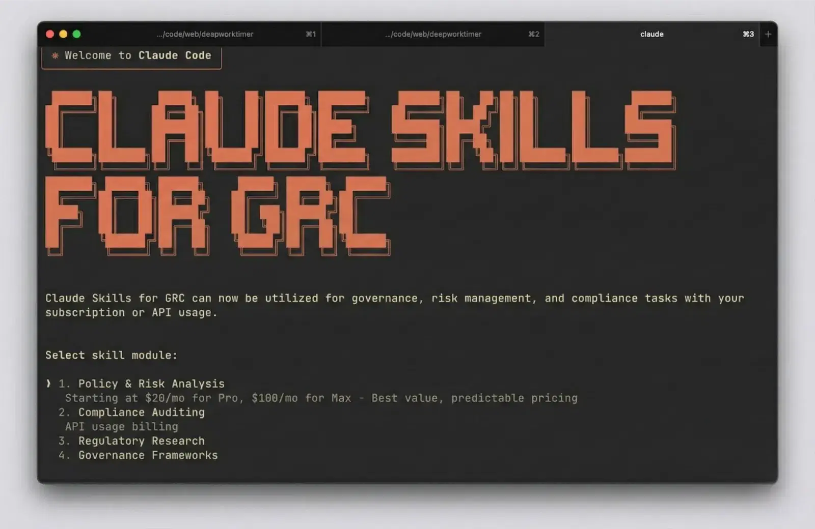The image size is (815, 529).
Task: Click the asterisk icon in the welcome banner
Action: pos(55,55)
